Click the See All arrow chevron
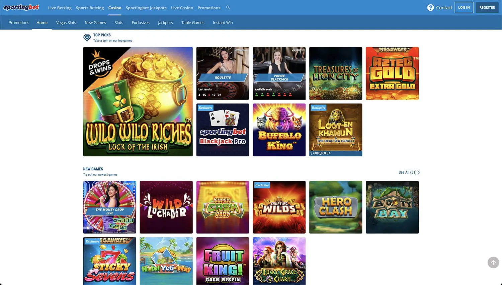 point(418,172)
